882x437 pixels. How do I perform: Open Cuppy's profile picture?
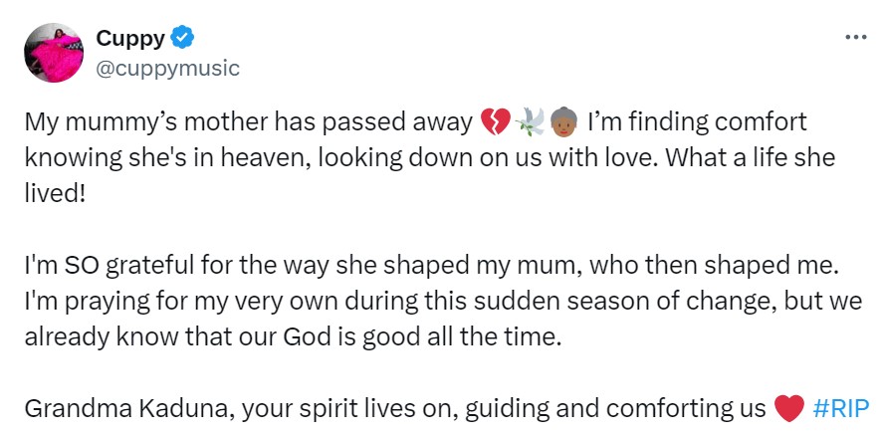coord(54,53)
